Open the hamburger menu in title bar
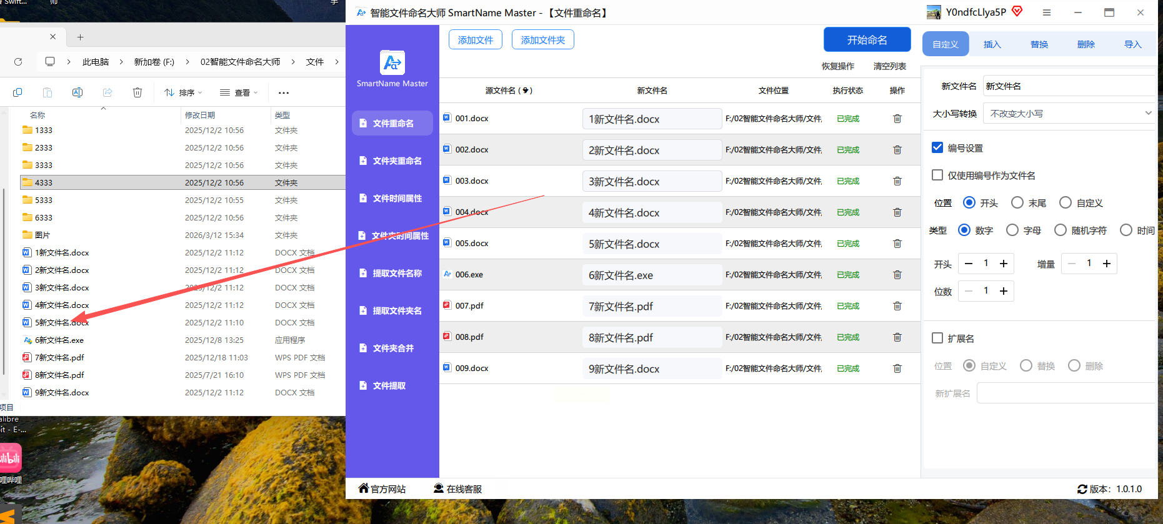1163x524 pixels. (1047, 12)
